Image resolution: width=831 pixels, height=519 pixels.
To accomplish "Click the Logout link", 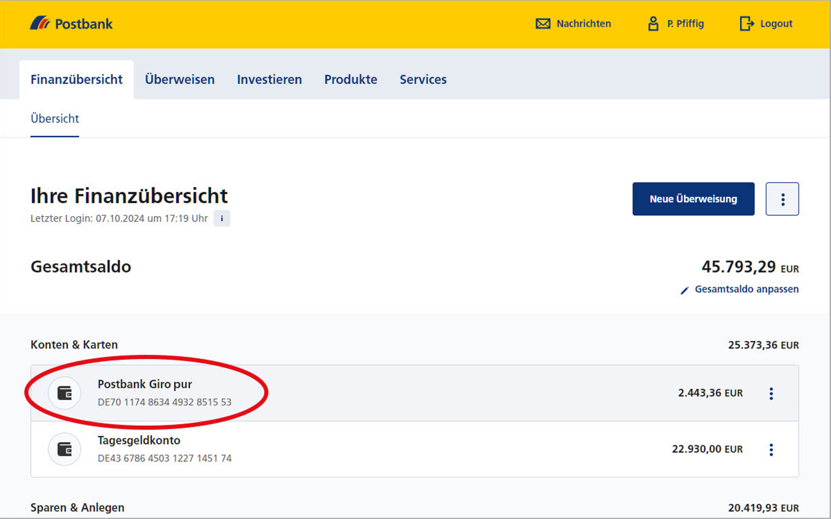I will [x=776, y=24].
